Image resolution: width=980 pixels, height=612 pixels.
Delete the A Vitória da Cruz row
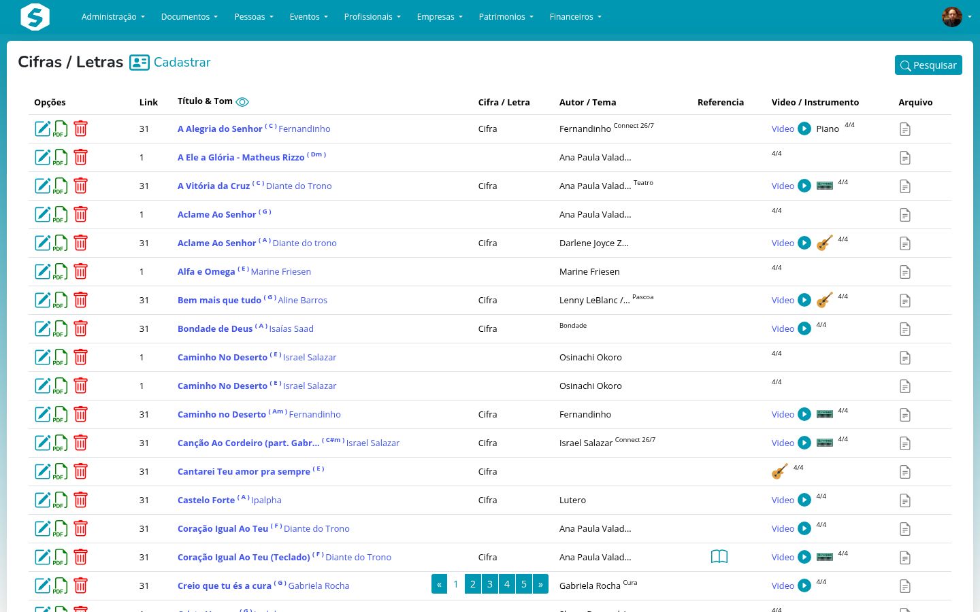80,186
